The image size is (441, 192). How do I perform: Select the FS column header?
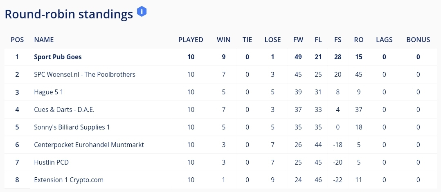click(x=338, y=40)
